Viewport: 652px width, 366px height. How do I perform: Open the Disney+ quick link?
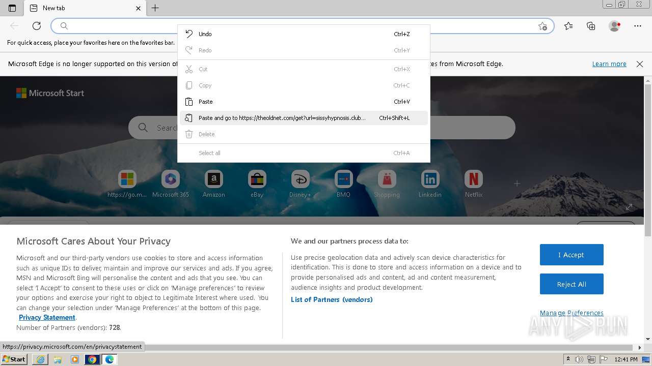tap(300, 184)
